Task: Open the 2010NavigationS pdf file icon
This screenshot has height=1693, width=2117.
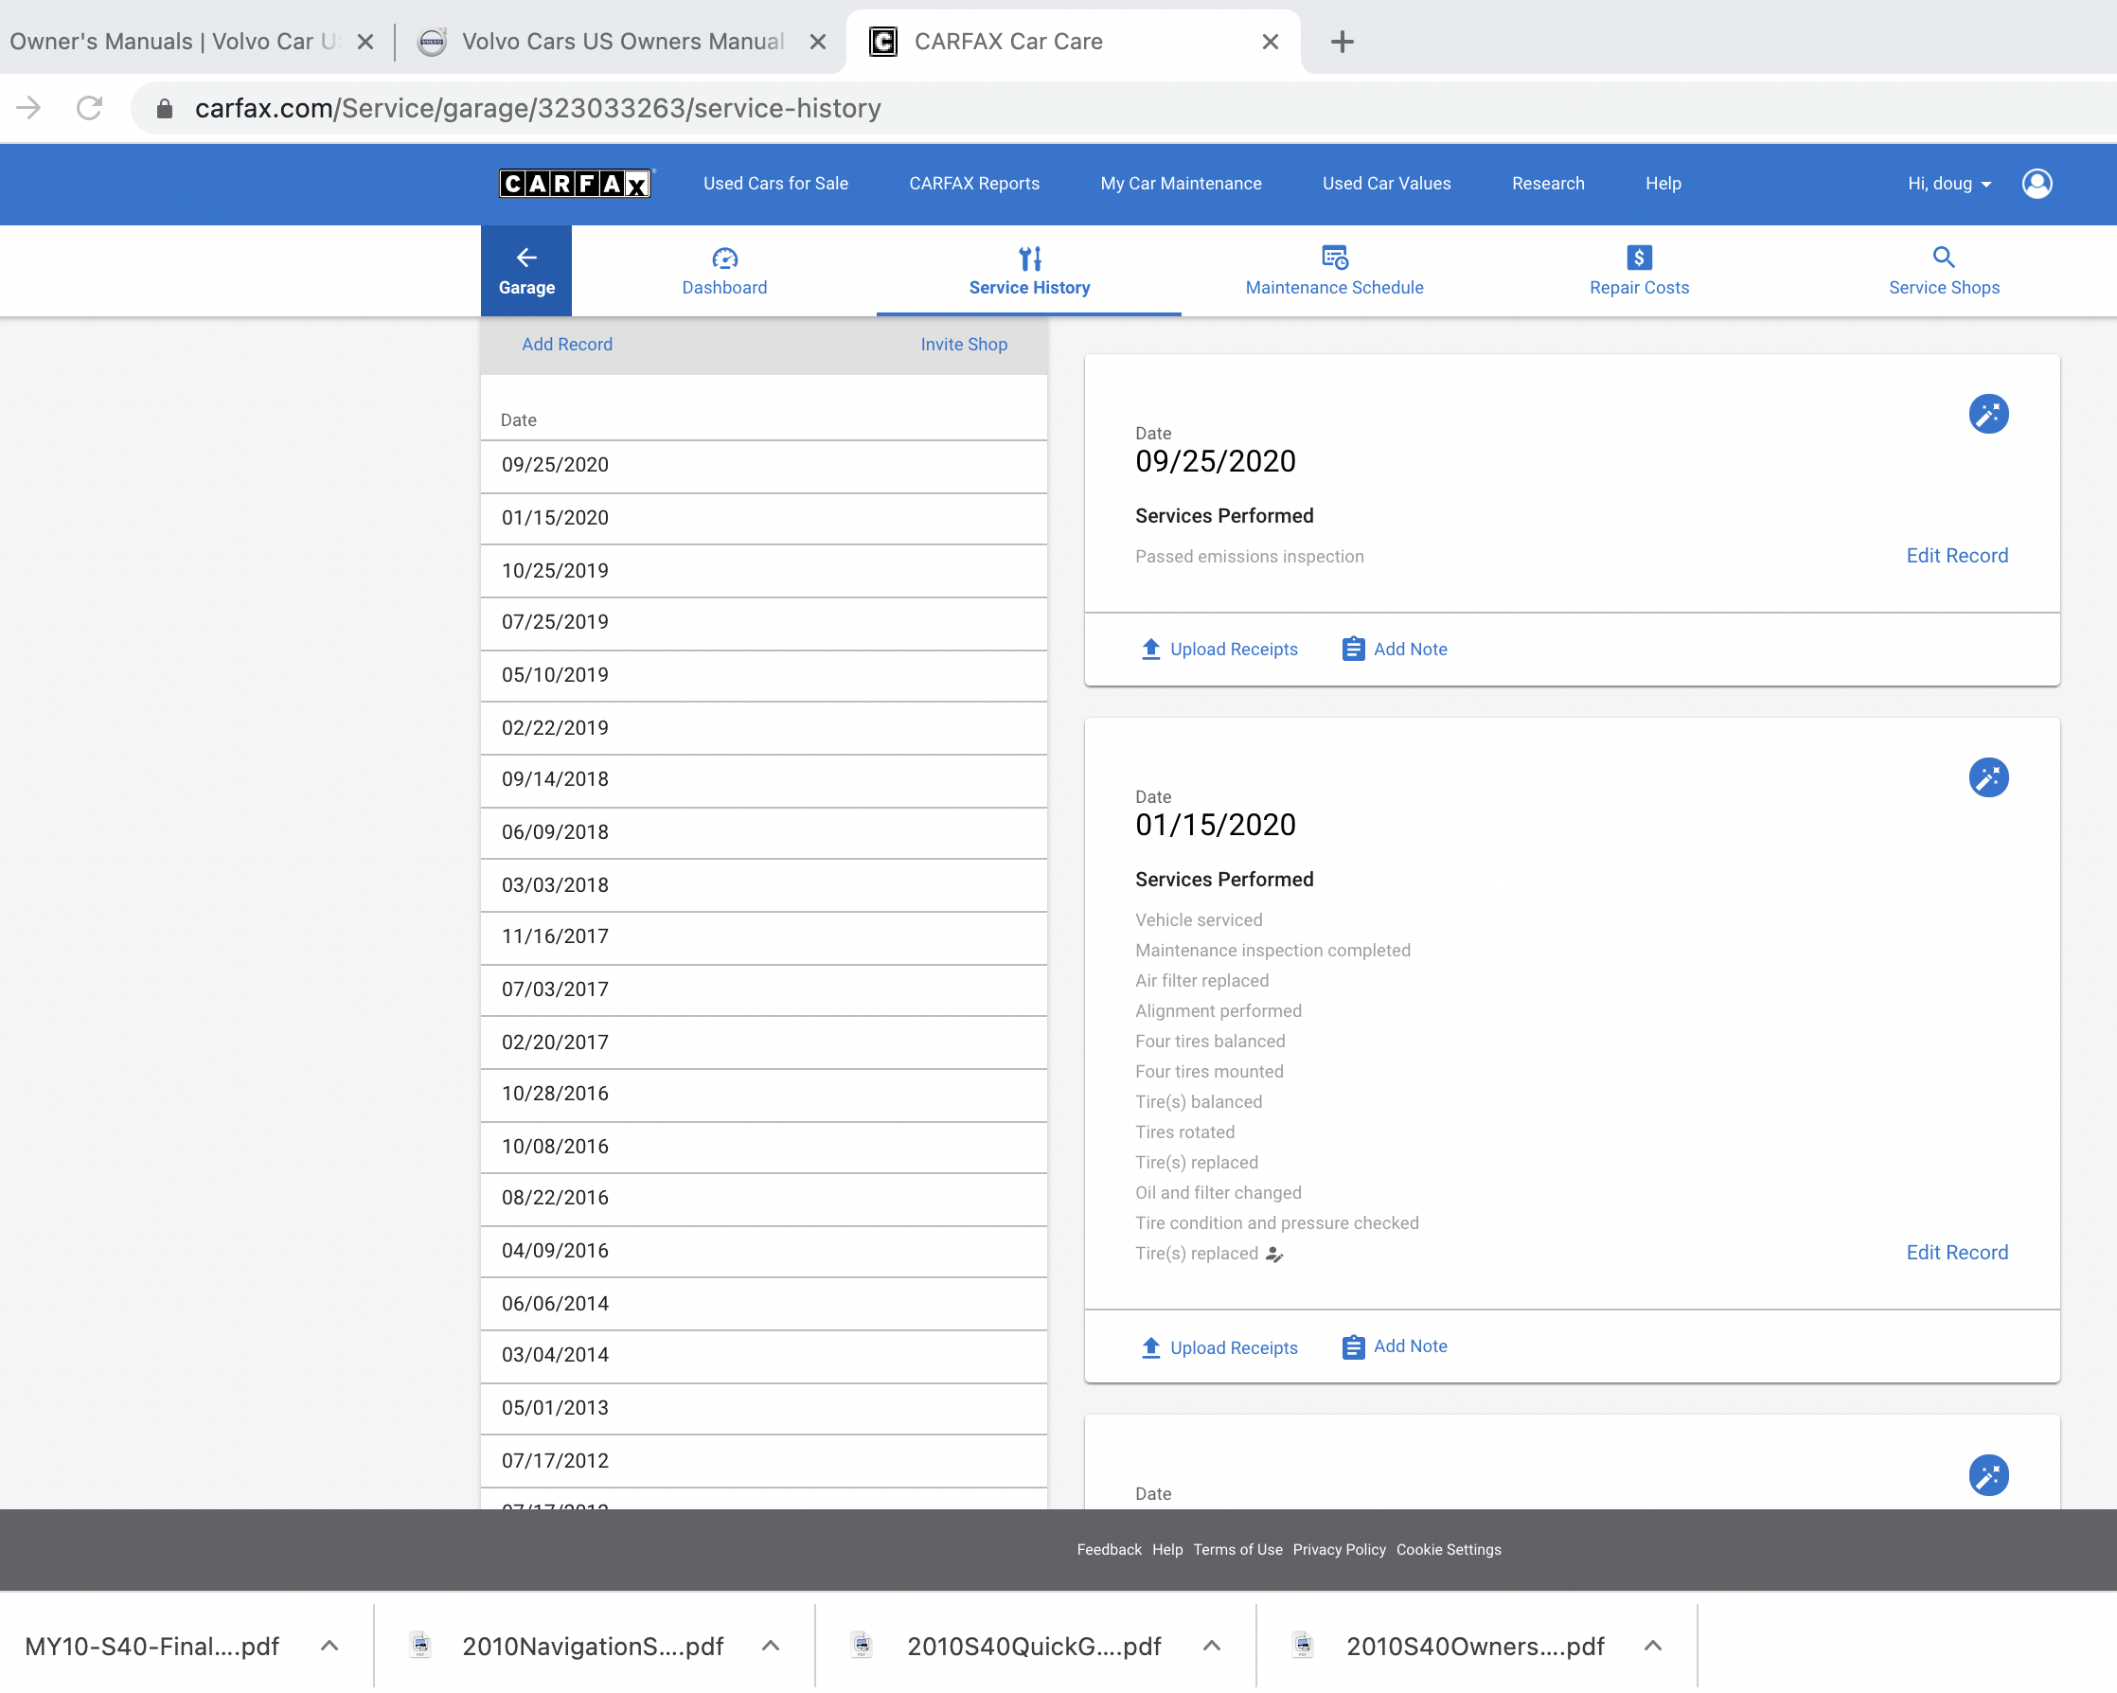Action: point(420,1645)
